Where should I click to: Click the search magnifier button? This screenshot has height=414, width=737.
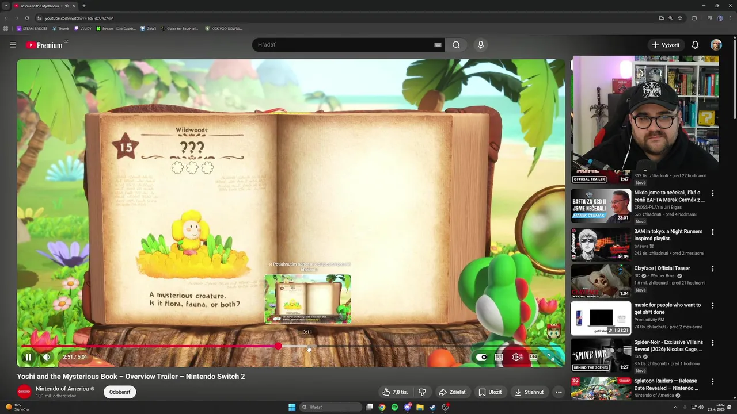pyautogui.click(x=456, y=45)
